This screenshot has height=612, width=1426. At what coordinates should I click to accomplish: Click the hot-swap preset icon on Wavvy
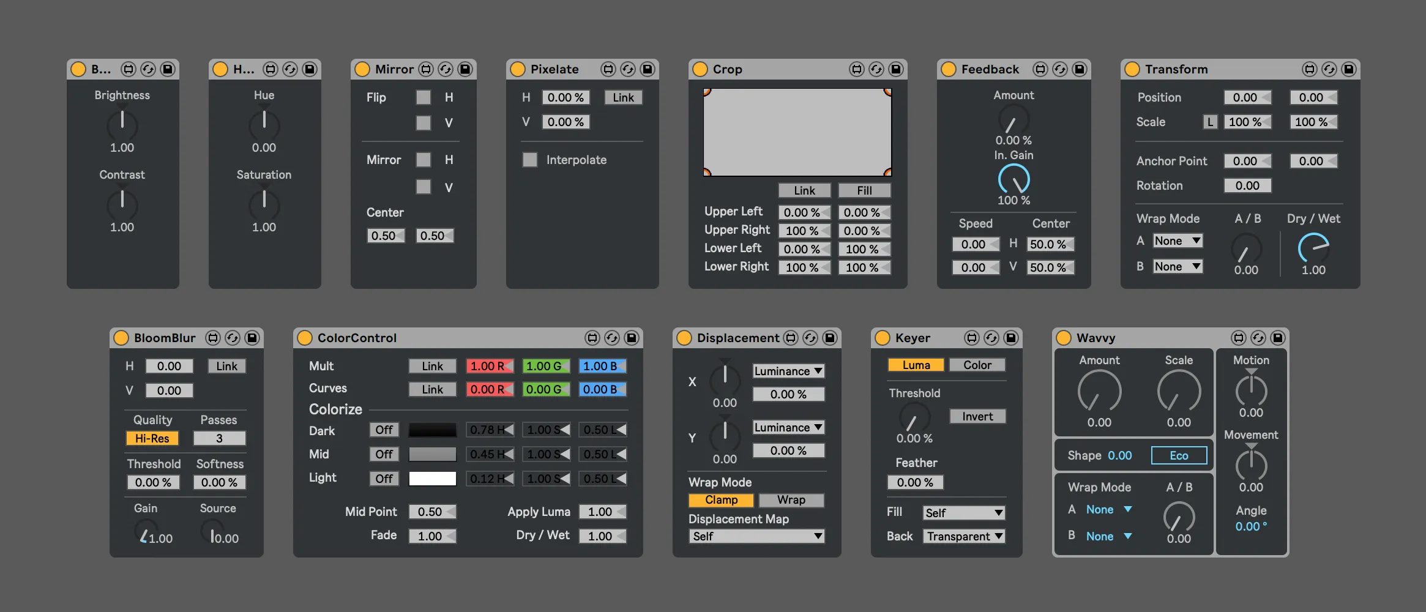tap(1258, 338)
